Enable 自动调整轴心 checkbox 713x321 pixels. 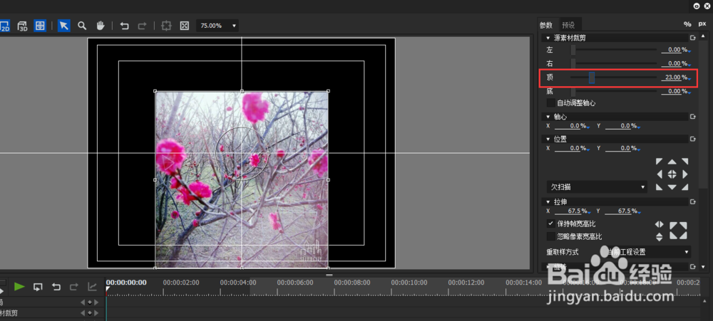pos(551,103)
